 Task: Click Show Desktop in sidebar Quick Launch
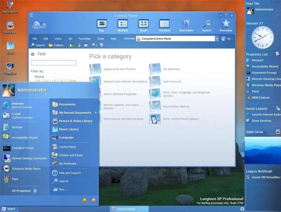[x=258, y=121]
